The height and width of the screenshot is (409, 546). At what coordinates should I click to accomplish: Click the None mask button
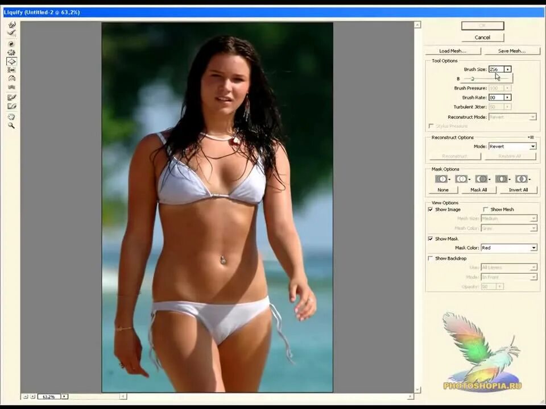point(443,190)
